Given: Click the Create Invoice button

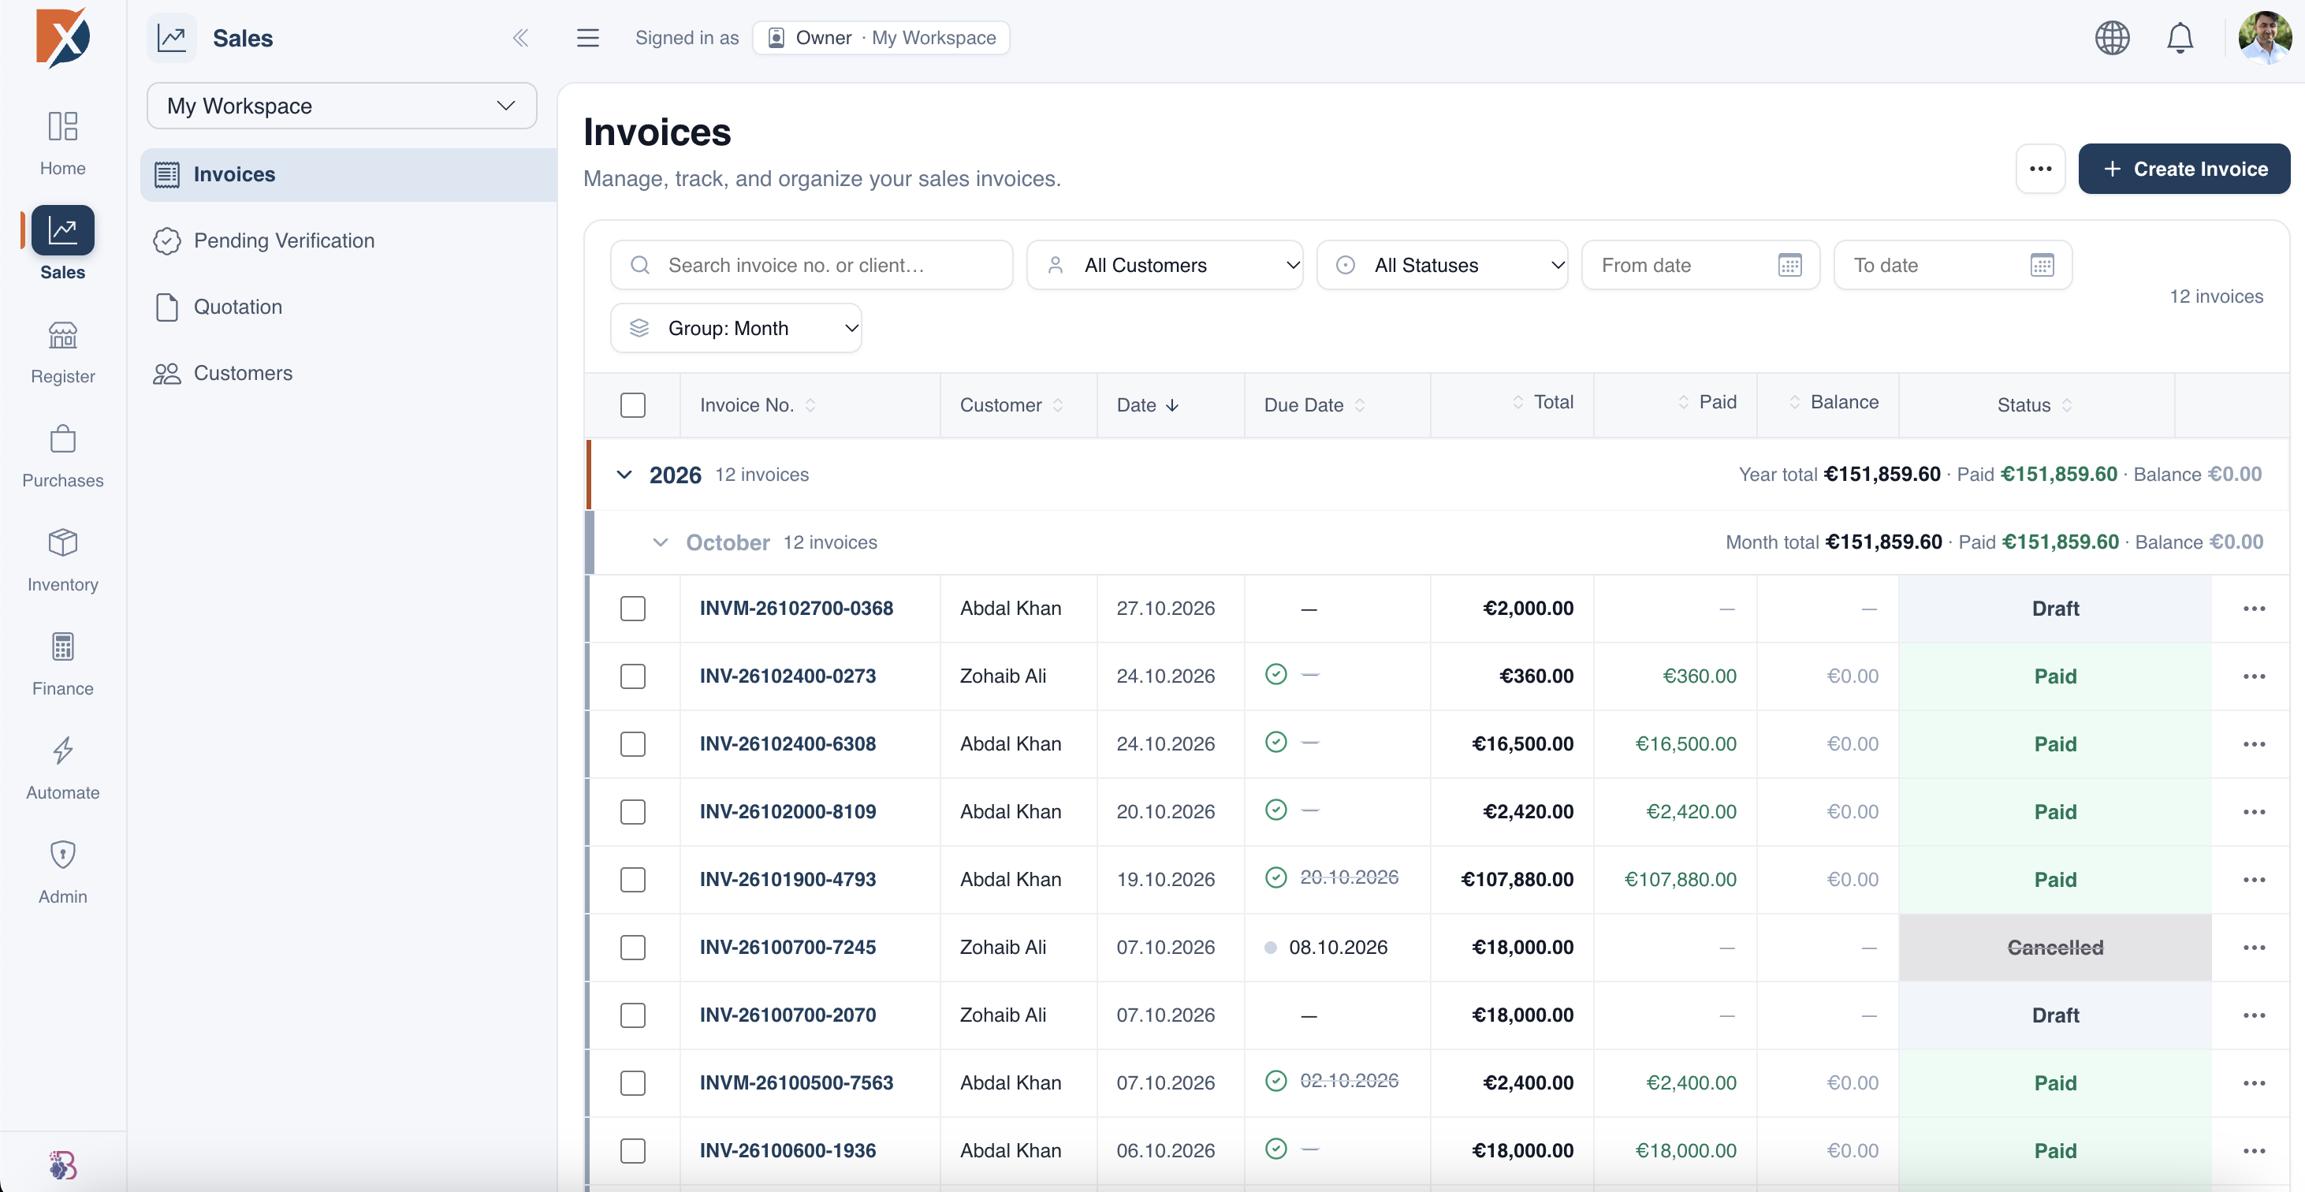Looking at the screenshot, I should [2184, 168].
